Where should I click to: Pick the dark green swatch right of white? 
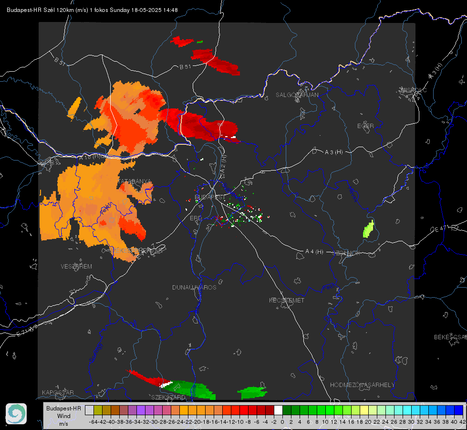(x=287, y=410)
